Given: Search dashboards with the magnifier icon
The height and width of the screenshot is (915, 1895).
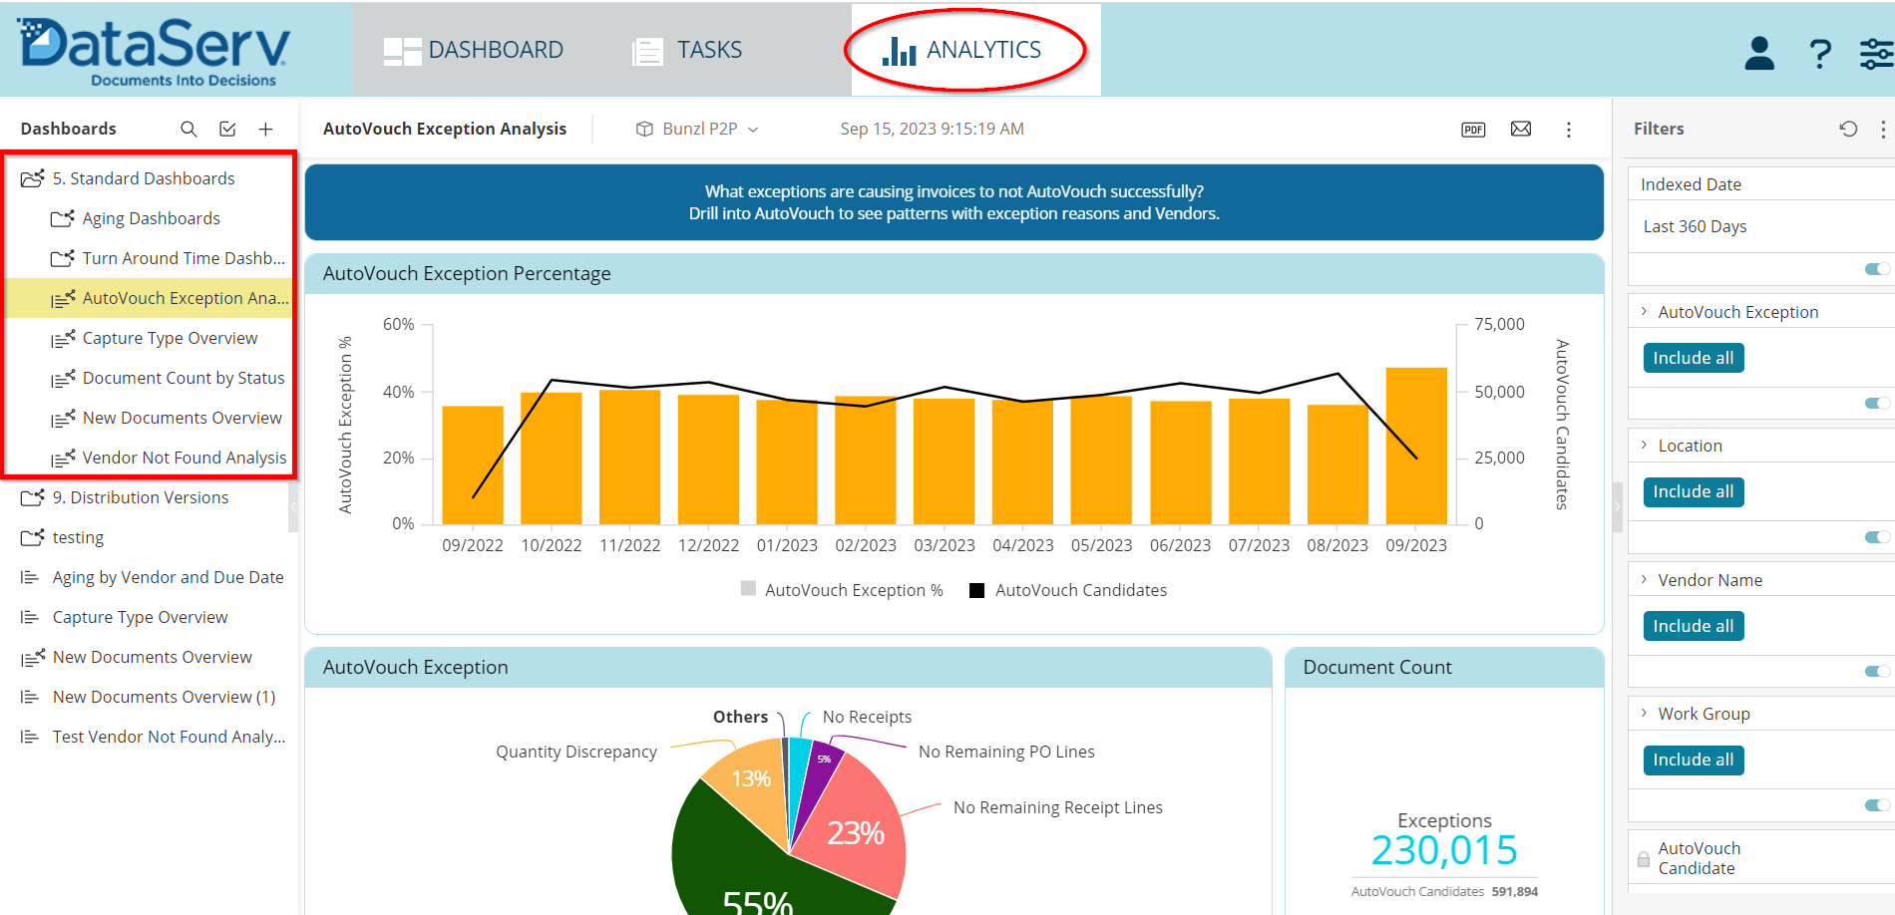Looking at the screenshot, I should click(189, 129).
